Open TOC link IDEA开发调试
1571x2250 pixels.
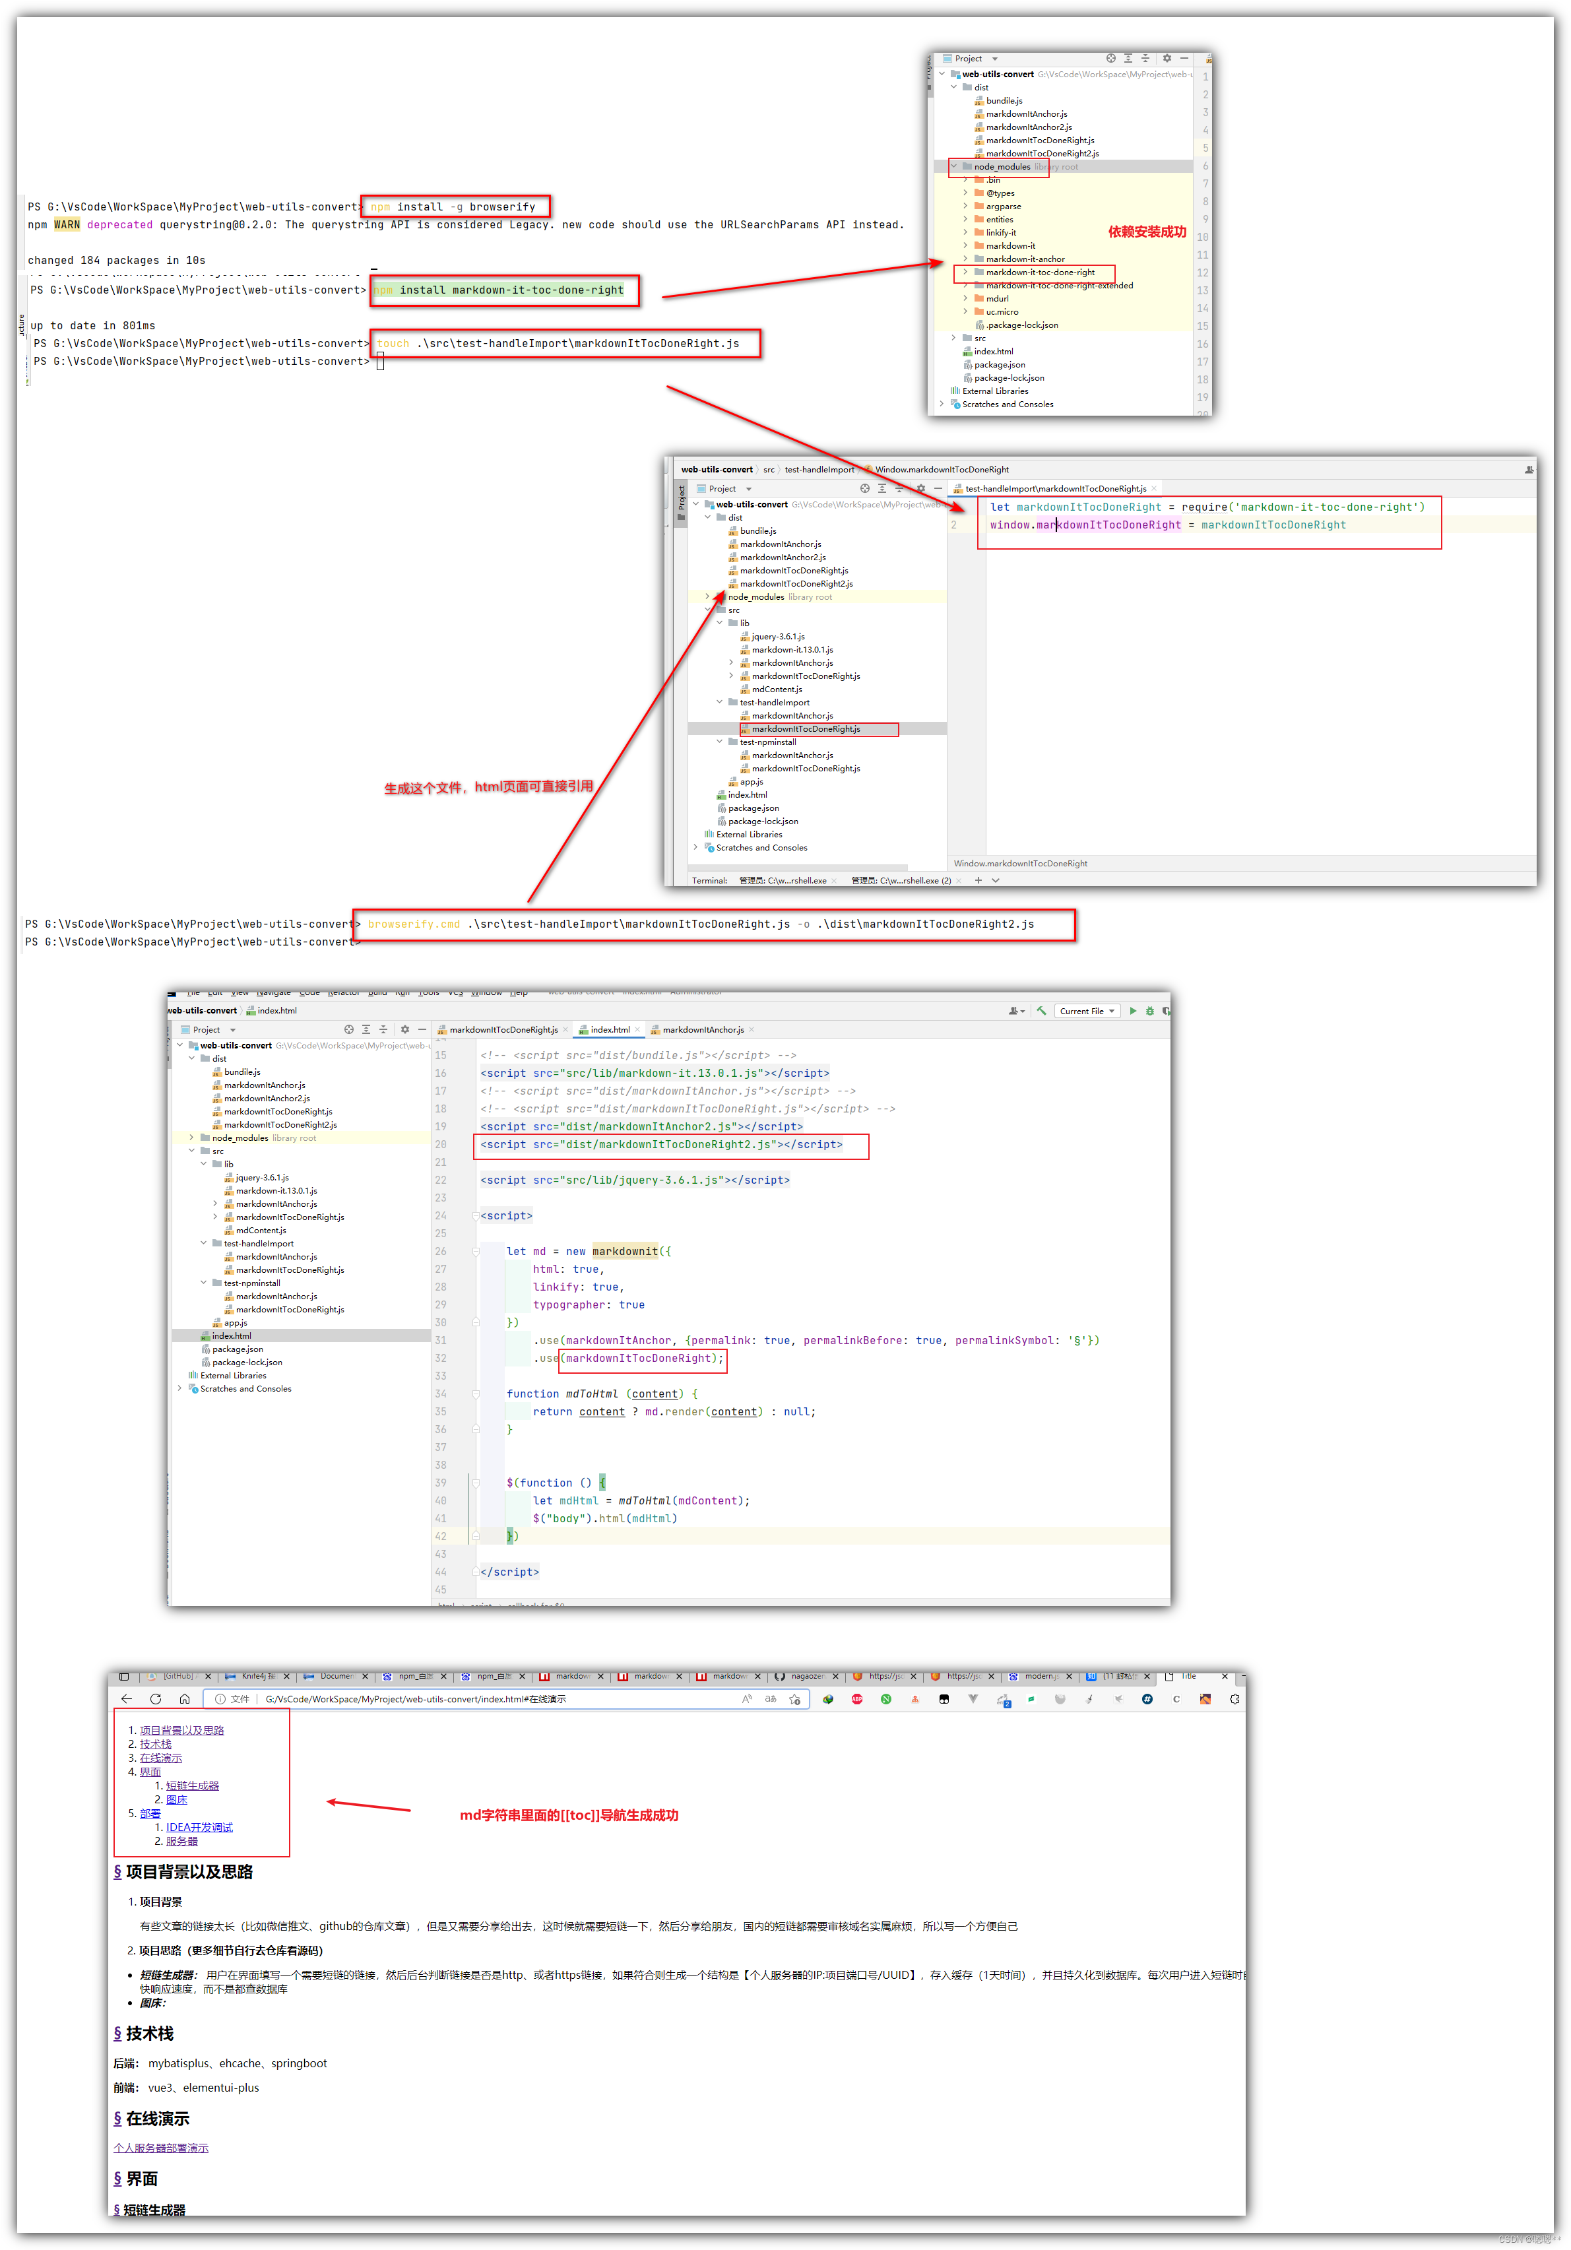pyautogui.click(x=199, y=1826)
